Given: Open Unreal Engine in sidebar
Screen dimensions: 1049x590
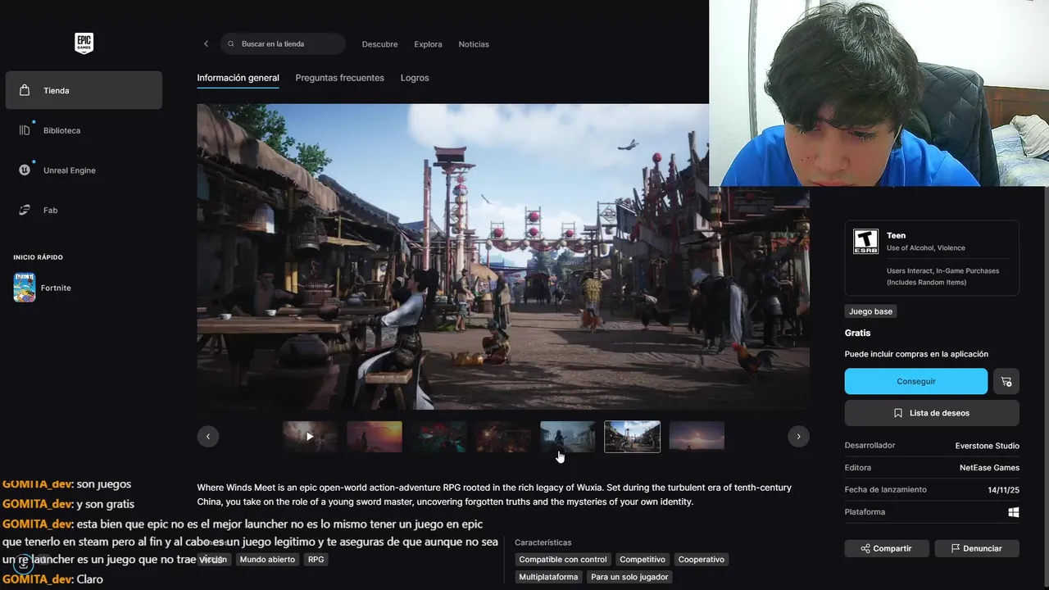Looking at the screenshot, I should coord(84,170).
